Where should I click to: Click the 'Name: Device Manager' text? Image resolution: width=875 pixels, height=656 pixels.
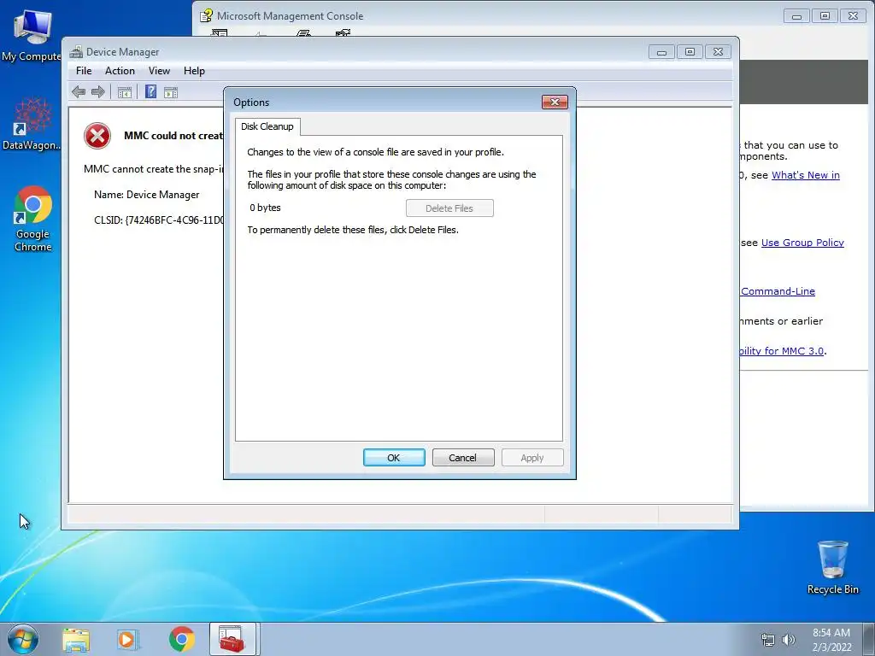pos(147,195)
